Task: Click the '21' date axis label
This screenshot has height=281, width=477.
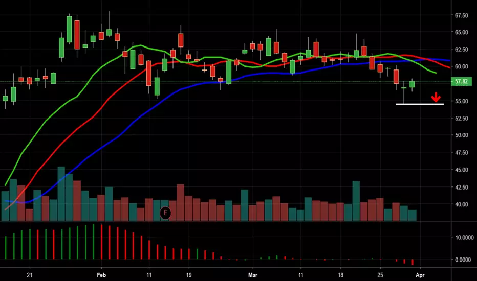Action: pyautogui.click(x=29, y=275)
